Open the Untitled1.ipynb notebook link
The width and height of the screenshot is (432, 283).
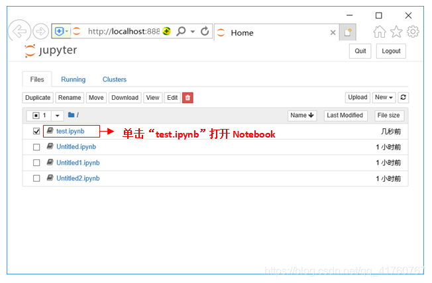(78, 163)
